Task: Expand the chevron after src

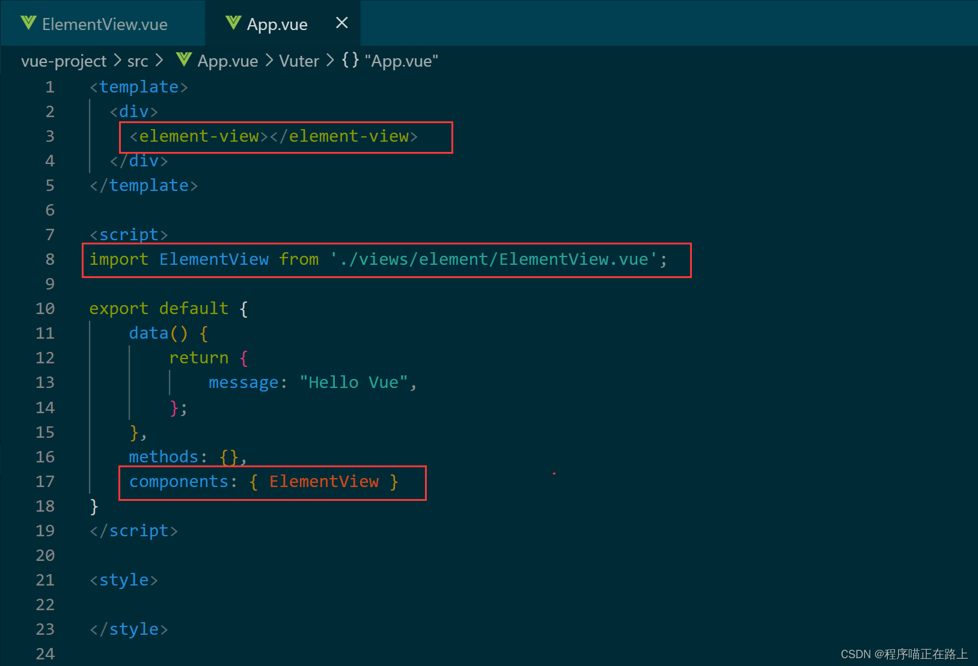Action: (x=159, y=61)
